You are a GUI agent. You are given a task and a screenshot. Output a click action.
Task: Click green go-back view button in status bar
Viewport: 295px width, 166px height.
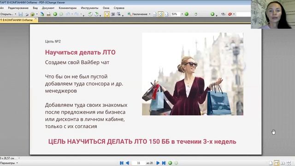[x=170, y=163]
